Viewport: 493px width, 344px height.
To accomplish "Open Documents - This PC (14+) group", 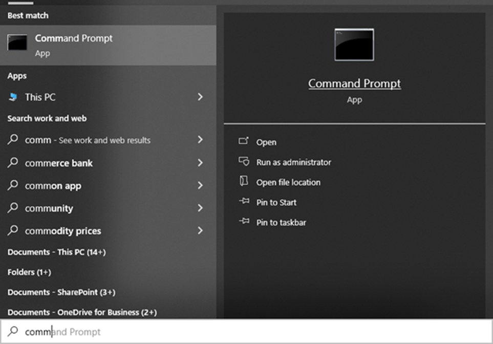I will pos(57,252).
